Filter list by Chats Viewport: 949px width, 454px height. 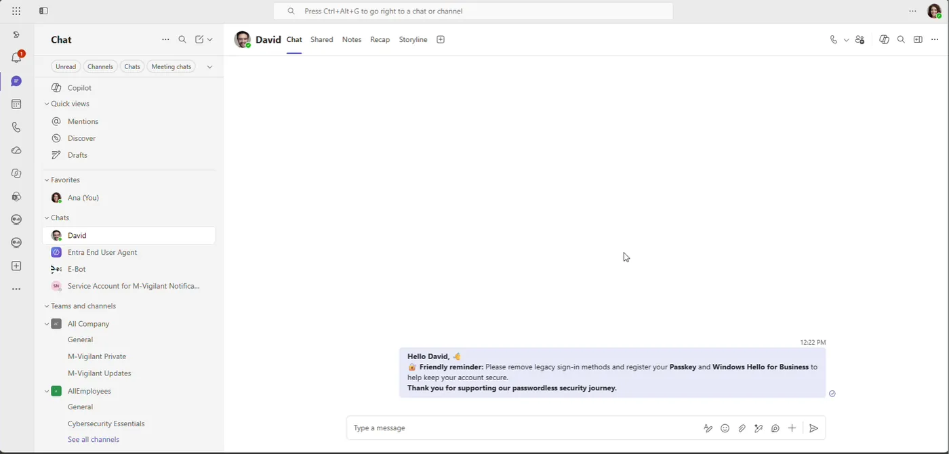pyautogui.click(x=132, y=66)
